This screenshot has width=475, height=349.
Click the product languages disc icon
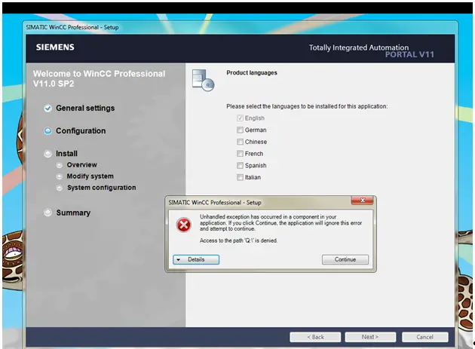[x=204, y=80]
